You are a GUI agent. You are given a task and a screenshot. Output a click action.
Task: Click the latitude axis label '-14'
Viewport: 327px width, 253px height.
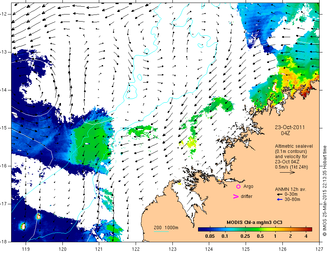(x=4, y=90)
